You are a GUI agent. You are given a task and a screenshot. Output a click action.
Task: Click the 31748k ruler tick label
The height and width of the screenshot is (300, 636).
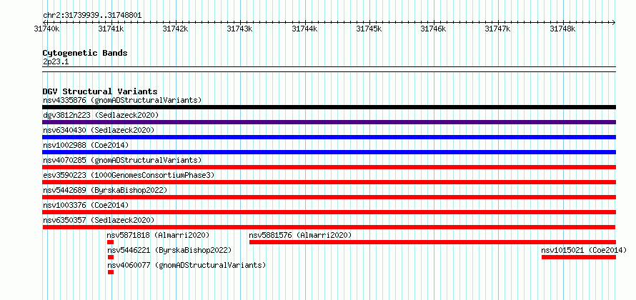tap(563, 29)
